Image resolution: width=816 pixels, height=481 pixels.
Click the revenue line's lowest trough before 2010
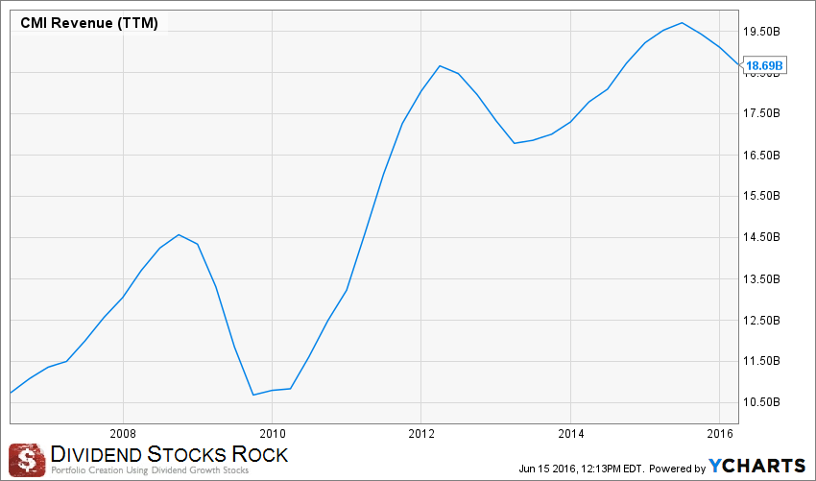tap(253, 395)
